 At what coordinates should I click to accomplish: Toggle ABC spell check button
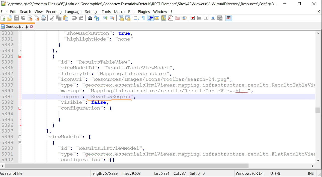pyautogui.click(x=228, y=18)
